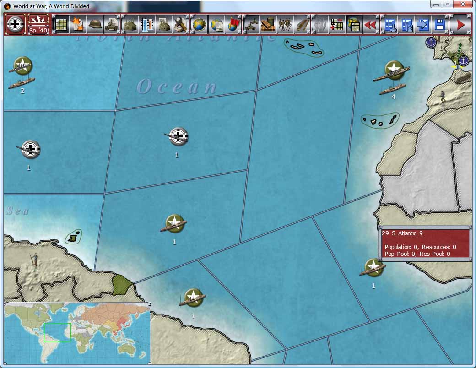The width and height of the screenshot is (476, 368).
Task: Click the factory building icon
Action: click(130, 25)
